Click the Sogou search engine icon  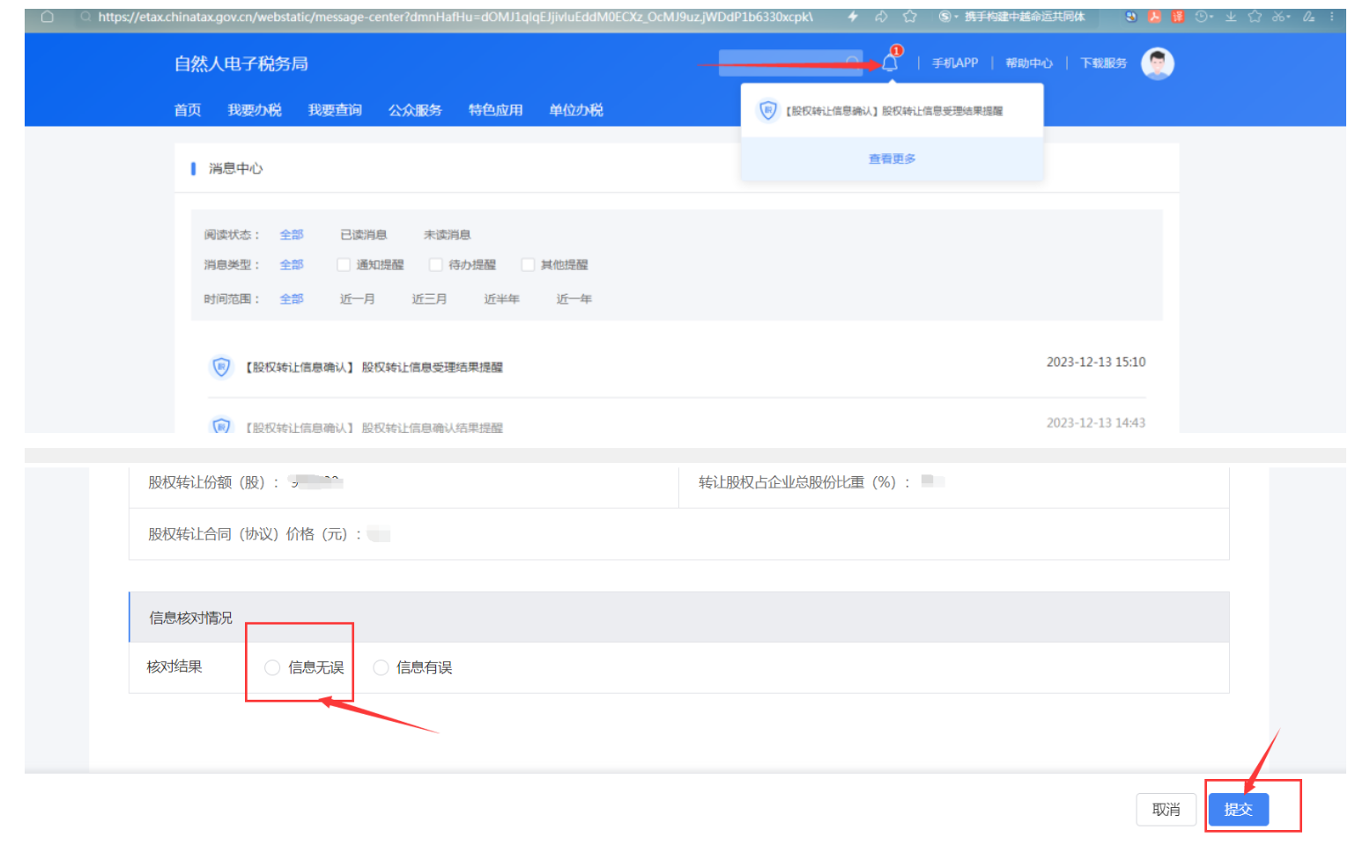pyautogui.click(x=944, y=17)
